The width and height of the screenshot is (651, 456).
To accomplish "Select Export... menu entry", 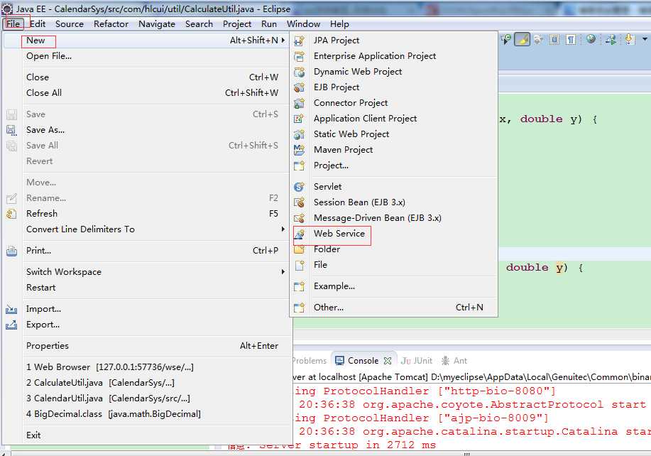I will (x=148, y=325).
